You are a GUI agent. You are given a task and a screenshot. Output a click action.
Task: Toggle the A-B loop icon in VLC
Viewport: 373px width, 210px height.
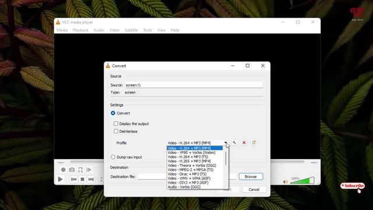tap(80, 170)
